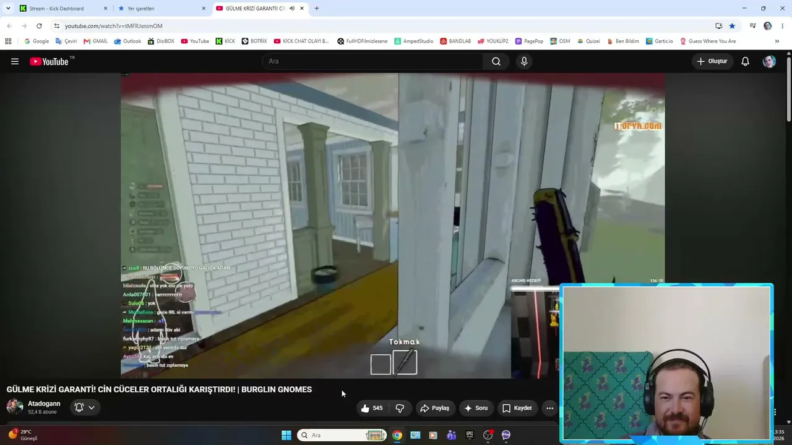The width and height of the screenshot is (792, 445).
Task: Open the Ben Bildim bookmark
Action: coord(623,41)
